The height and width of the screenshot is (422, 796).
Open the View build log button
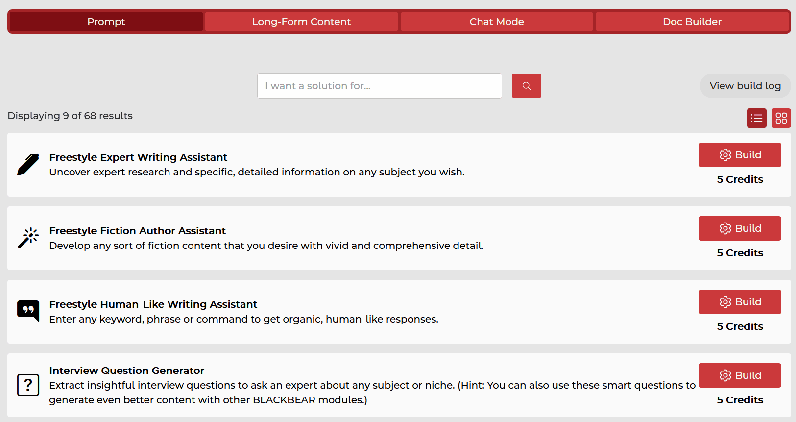[x=745, y=86]
